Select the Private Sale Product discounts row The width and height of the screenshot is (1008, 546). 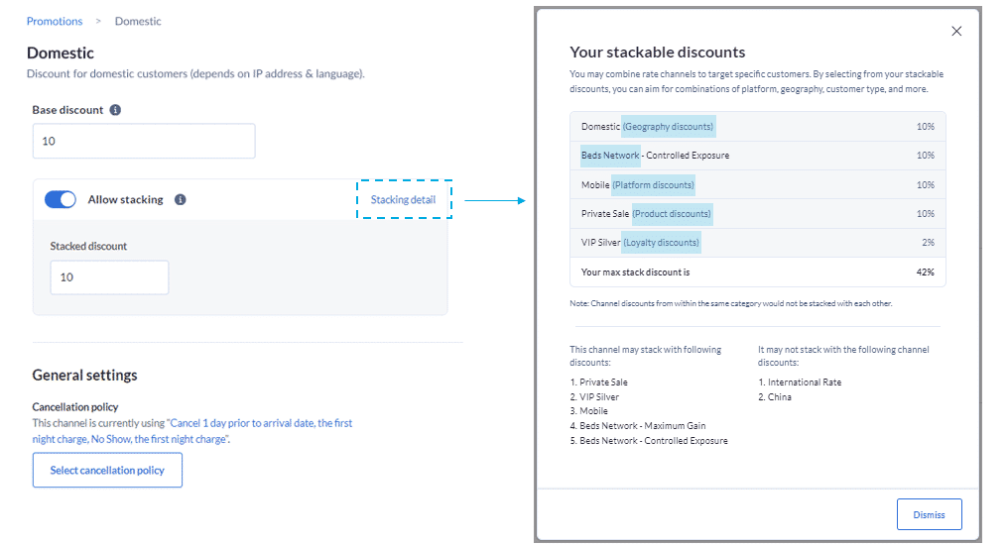(757, 213)
